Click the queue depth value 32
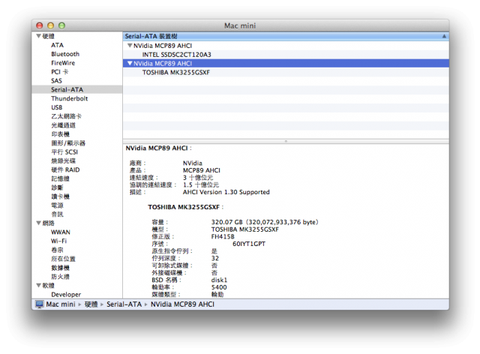Image resolution: width=480 pixels, height=354 pixels. pos(215,258)
